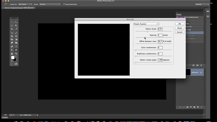This screenshot has height=122, width=217.
Task: Open the Preset Custom dropdown
Action: click(x=146, y=24)
